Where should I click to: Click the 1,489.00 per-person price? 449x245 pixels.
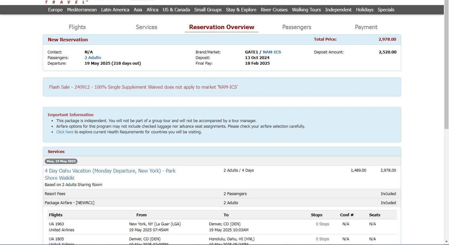(358, 170)
